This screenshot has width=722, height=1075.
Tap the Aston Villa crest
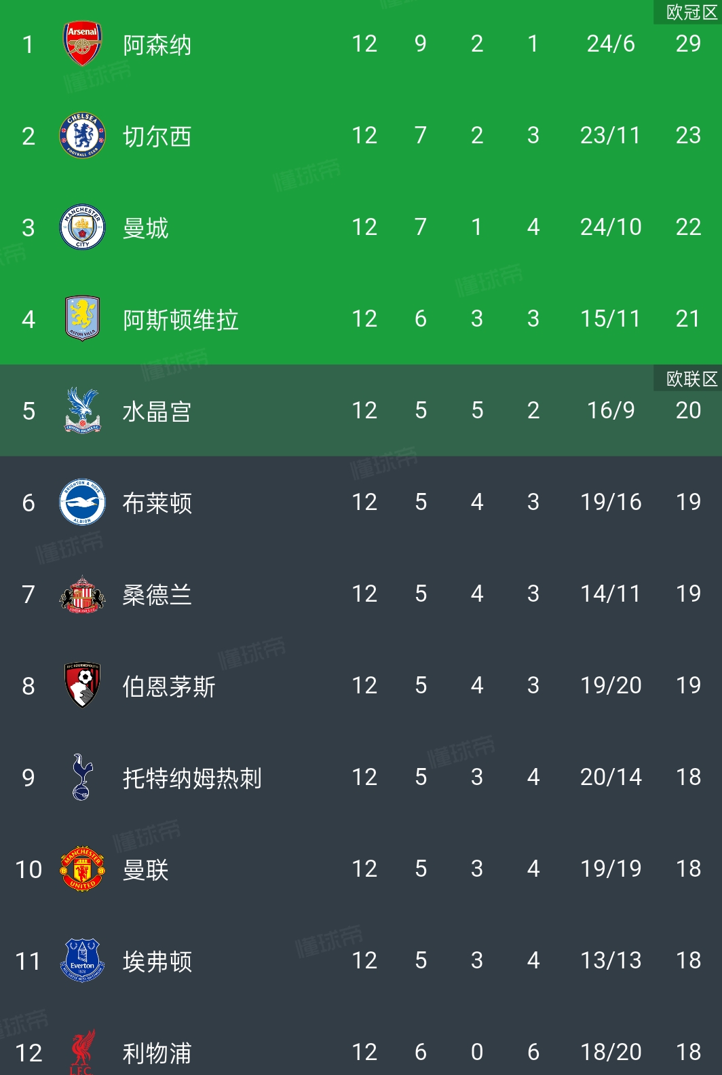tap(82, 318)
